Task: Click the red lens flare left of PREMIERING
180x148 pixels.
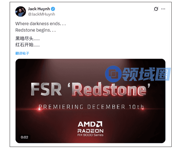Action: point(39,109)
